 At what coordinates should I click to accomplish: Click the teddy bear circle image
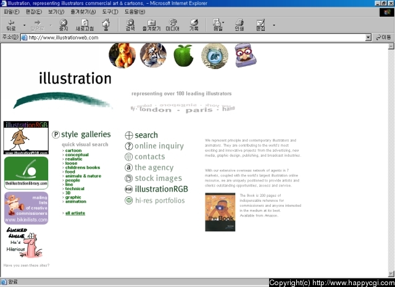(x=122, y=56)
